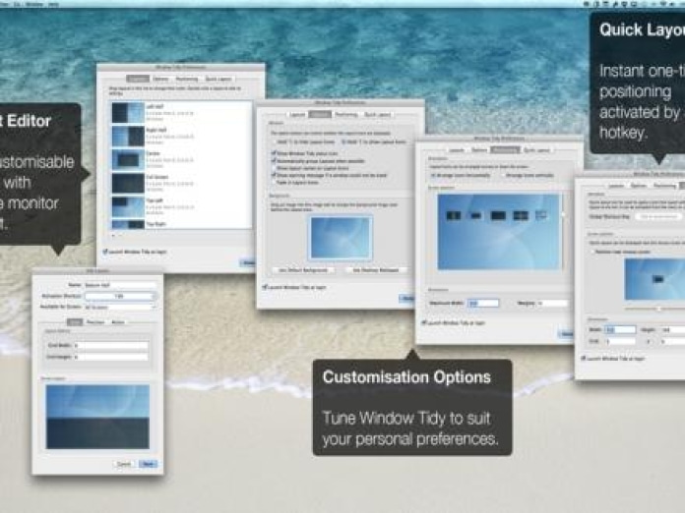Screen dimensions: 685x513
Task: Select Top Left layout thumbnail in list
Action: 128,206
